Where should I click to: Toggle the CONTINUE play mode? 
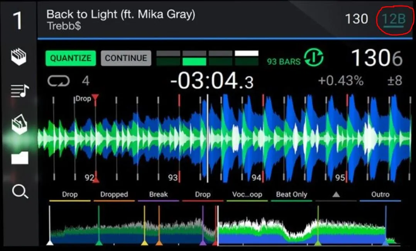126,58
